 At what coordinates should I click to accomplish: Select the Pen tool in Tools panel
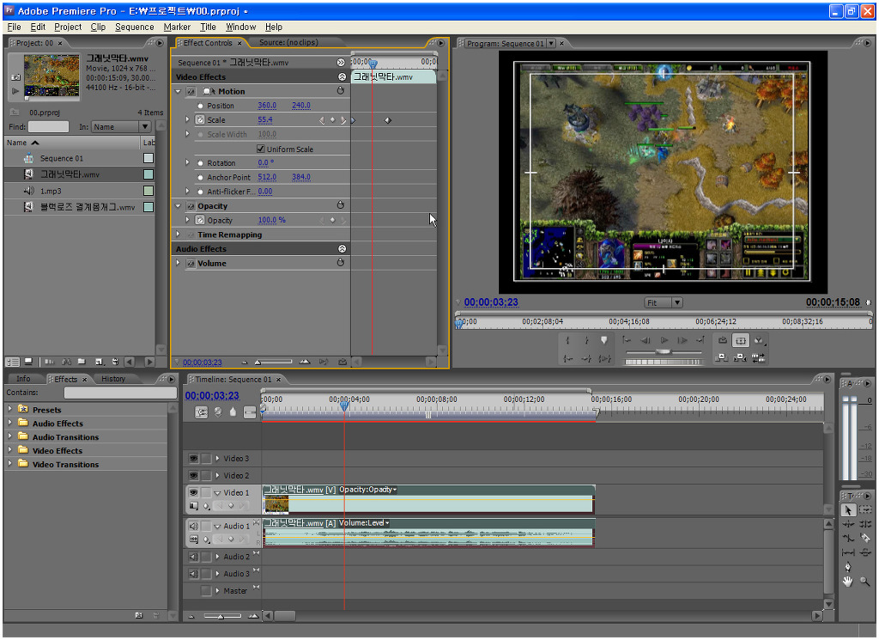(x=848, y=567)
